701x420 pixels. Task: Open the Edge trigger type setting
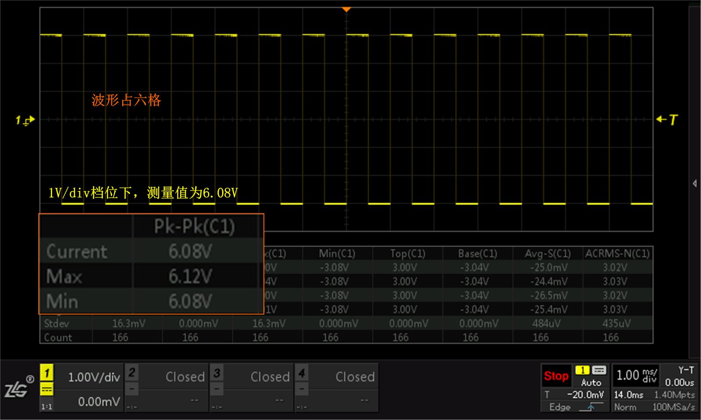tap(560, 407)
